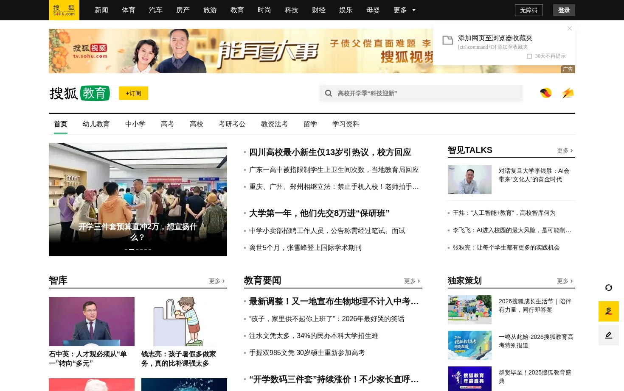Open 财经 in the top menu

point(319,10)
